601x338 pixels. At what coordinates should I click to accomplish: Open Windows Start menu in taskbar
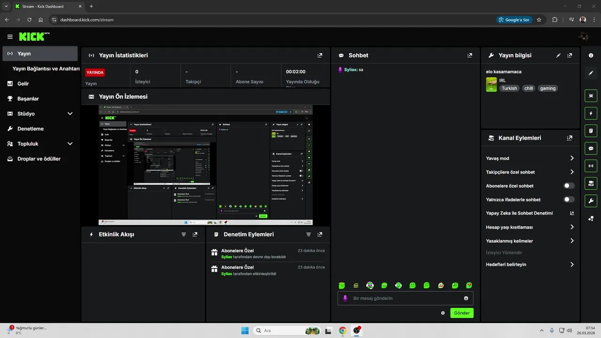tap(245, 330)
